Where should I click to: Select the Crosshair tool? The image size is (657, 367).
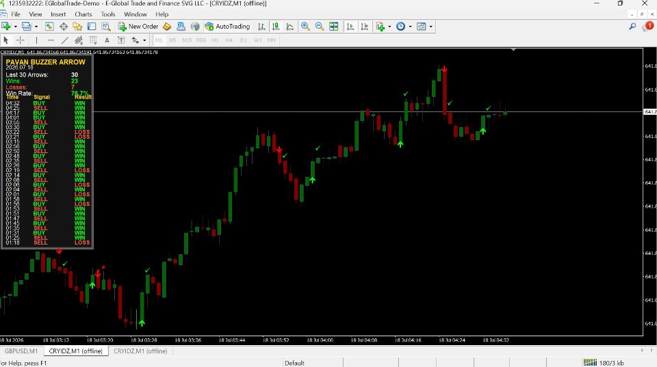20,40
